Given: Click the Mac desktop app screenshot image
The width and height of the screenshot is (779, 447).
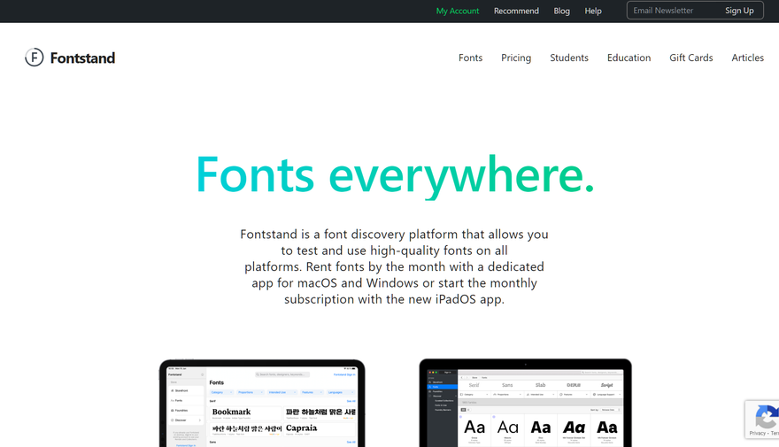Looking at the screenshot, I should [525, 403].
